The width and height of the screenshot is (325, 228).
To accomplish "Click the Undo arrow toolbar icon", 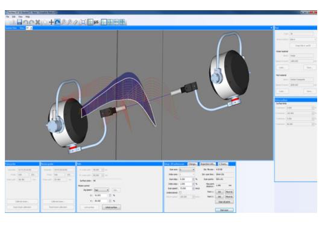I will 25,22.
